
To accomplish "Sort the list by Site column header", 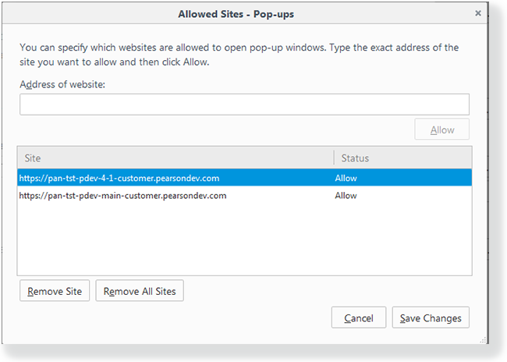I will (175, 158).
